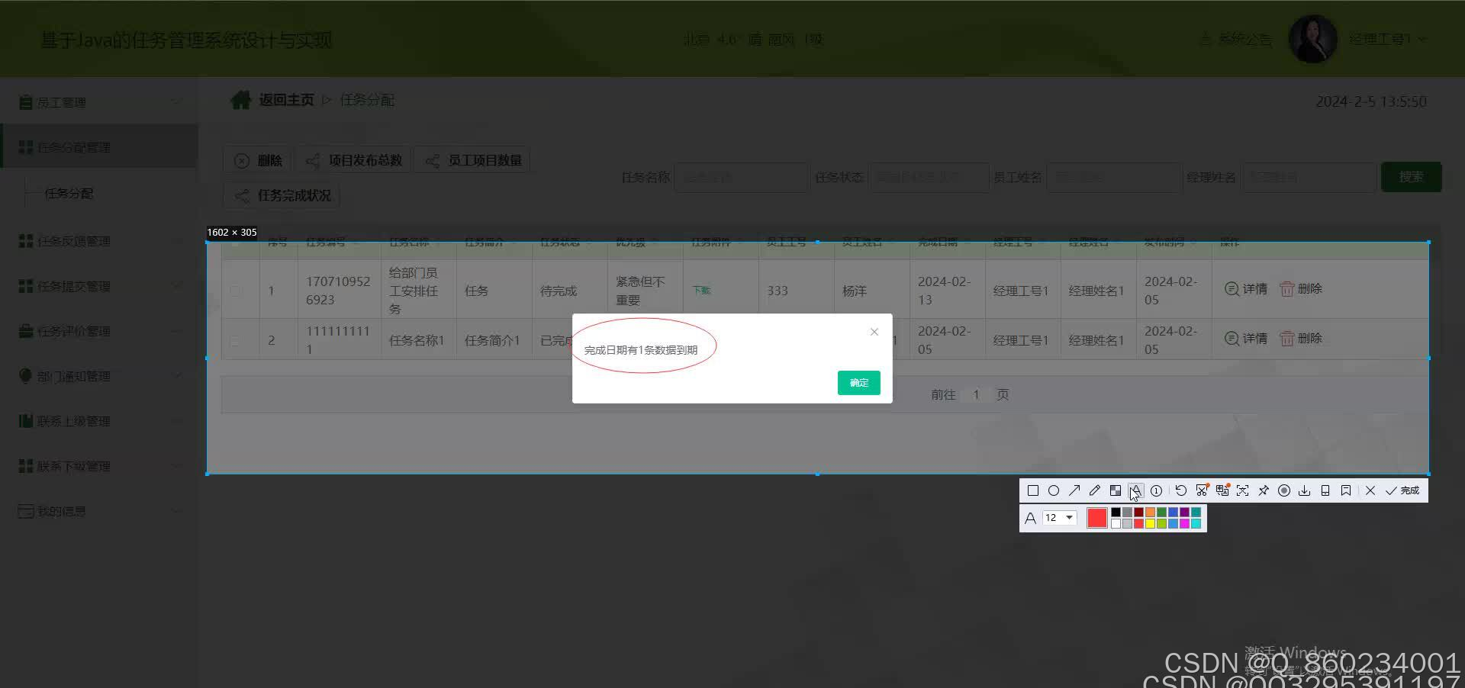Open the 任务状态 select box

[929, 177]
